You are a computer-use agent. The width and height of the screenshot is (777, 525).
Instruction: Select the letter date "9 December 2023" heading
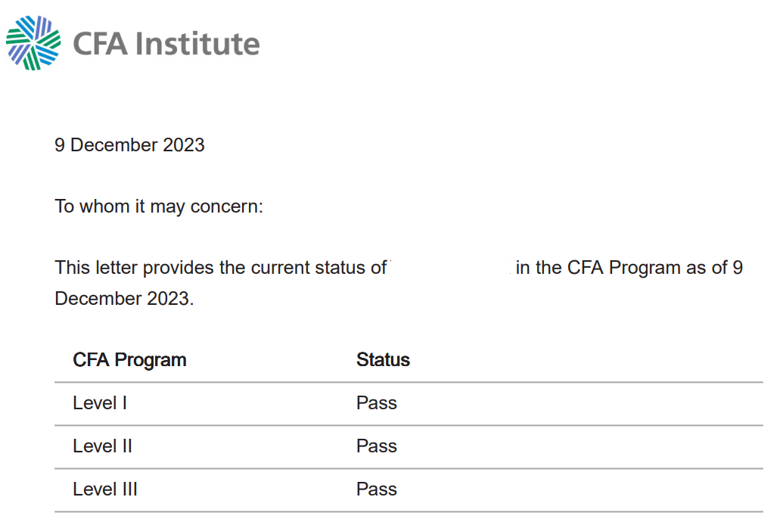(129, 145)
